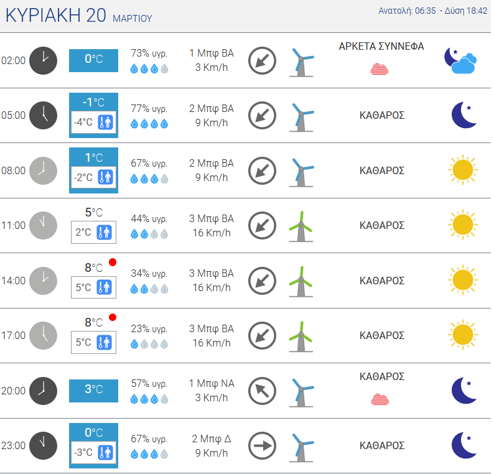Click the sunrise and sunset times text

(432, 11)
